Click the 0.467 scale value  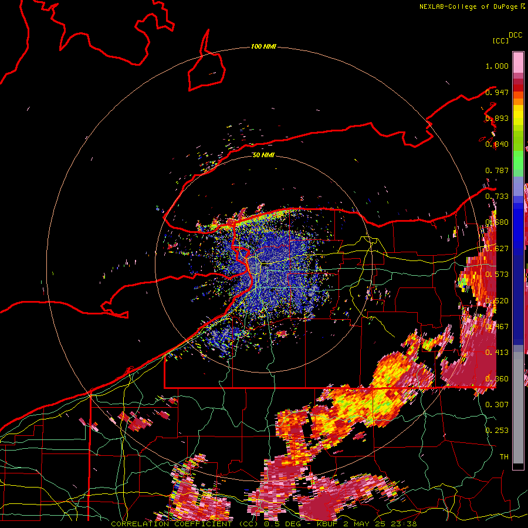click(x=497, y=327)
